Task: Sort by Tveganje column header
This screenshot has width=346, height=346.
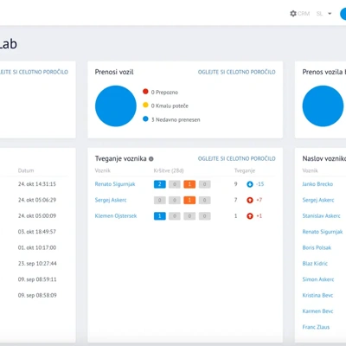Action: pyautogui.click(x=245, y=170)
